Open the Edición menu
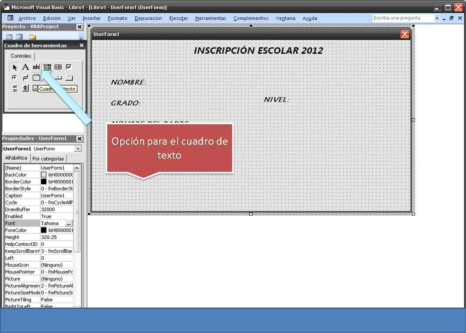Image resolution: width=466 pixels, height=333 pixels. pyautogui.click(x=52, y=18)
